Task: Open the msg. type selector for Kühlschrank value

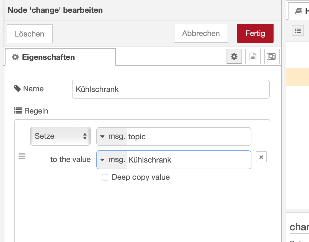Action: pyautogui.click(x=112, y=160)
